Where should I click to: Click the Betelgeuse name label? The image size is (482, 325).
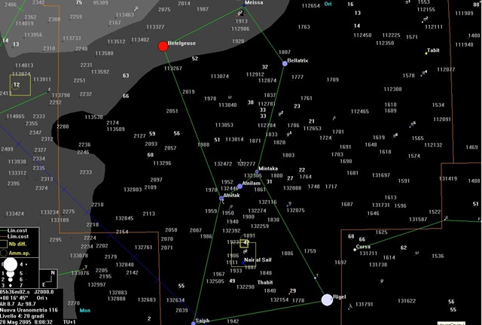(x=182, y=44)
